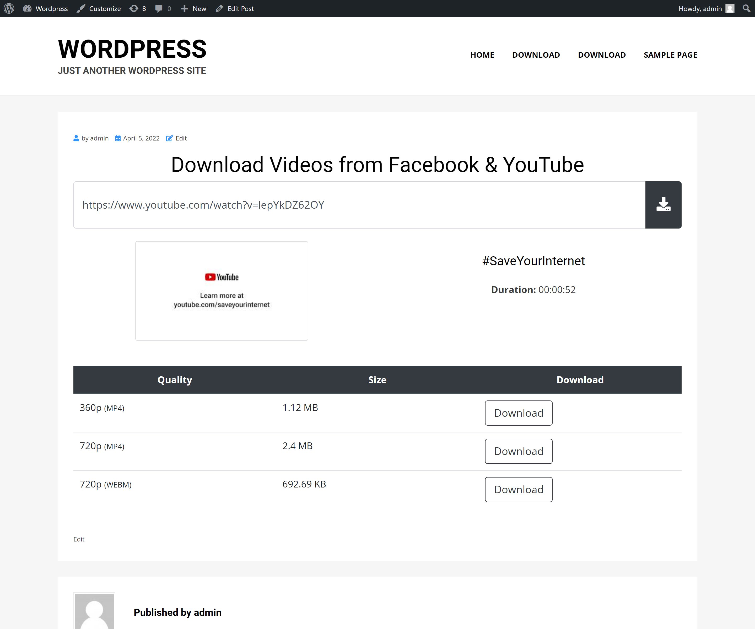Screen dimensions: 755x629
Task: Click the April 5, 2022 date link
Action: click(141, 138)
